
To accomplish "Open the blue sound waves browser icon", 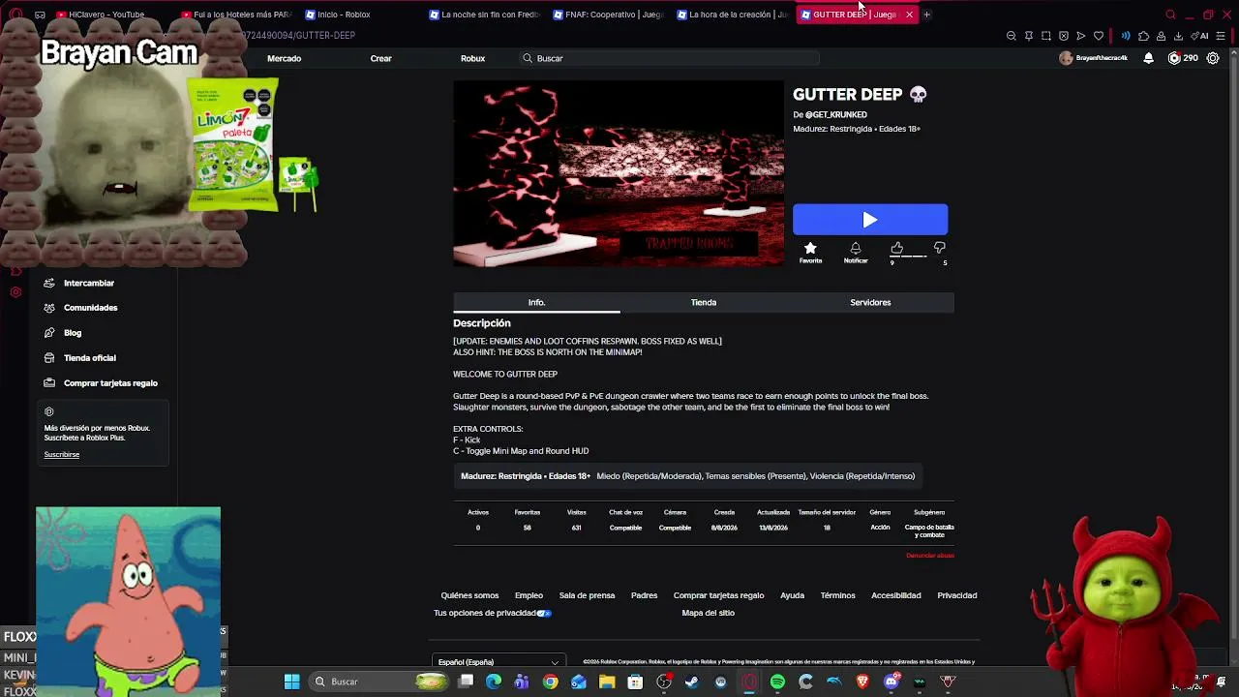I will (1126, 36).
